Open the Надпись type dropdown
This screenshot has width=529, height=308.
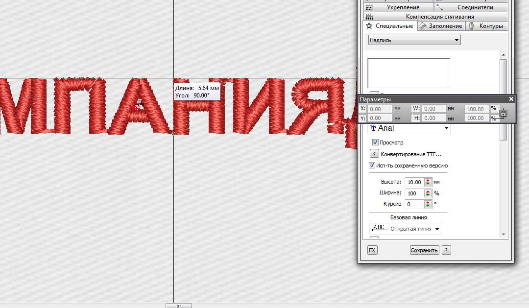414,40
